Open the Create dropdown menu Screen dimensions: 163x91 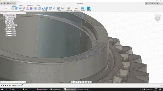[22, 11]
